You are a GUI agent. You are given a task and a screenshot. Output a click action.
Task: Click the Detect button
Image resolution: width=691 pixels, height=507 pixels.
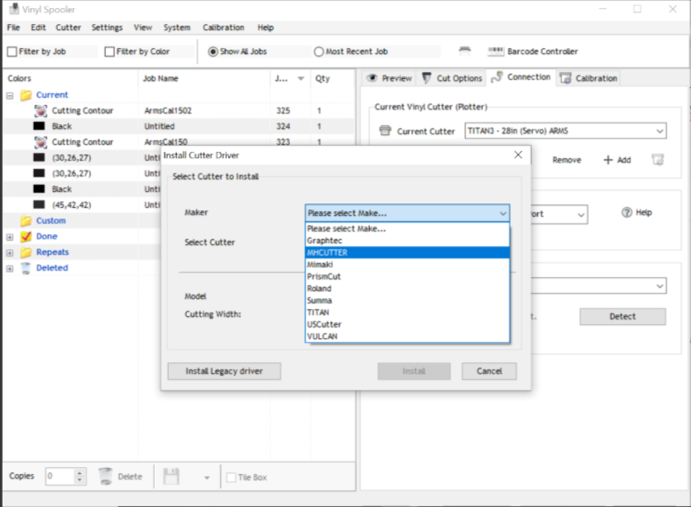pos(623,316)
